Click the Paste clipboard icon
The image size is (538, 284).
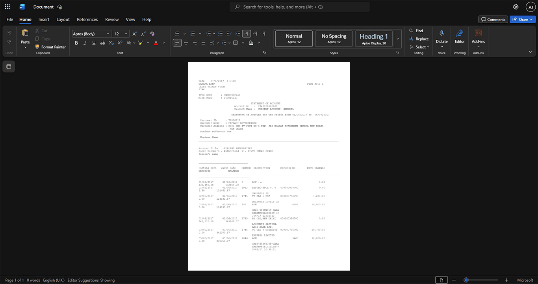pyautogui.click(x=25, y=33)
